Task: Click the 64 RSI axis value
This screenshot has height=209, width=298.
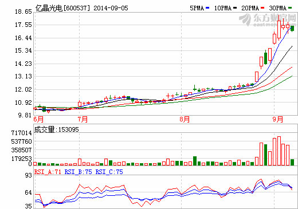Action: (x=29, y=192)
